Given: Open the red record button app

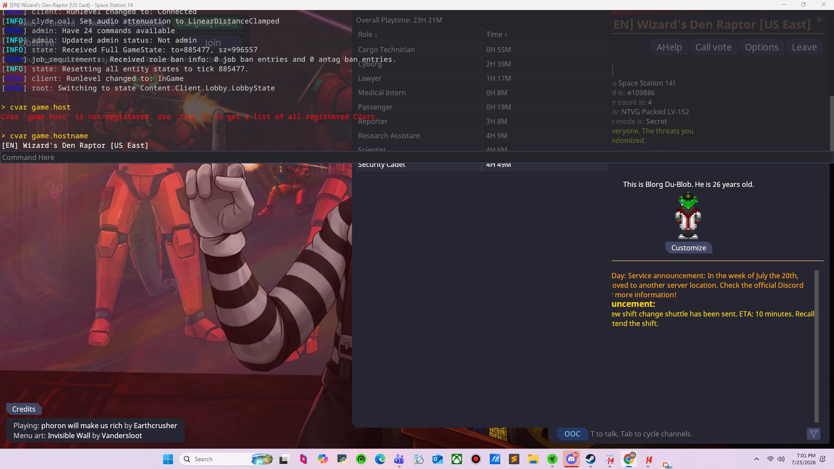Looking at the screenshot, I should (x=476, y=459).
